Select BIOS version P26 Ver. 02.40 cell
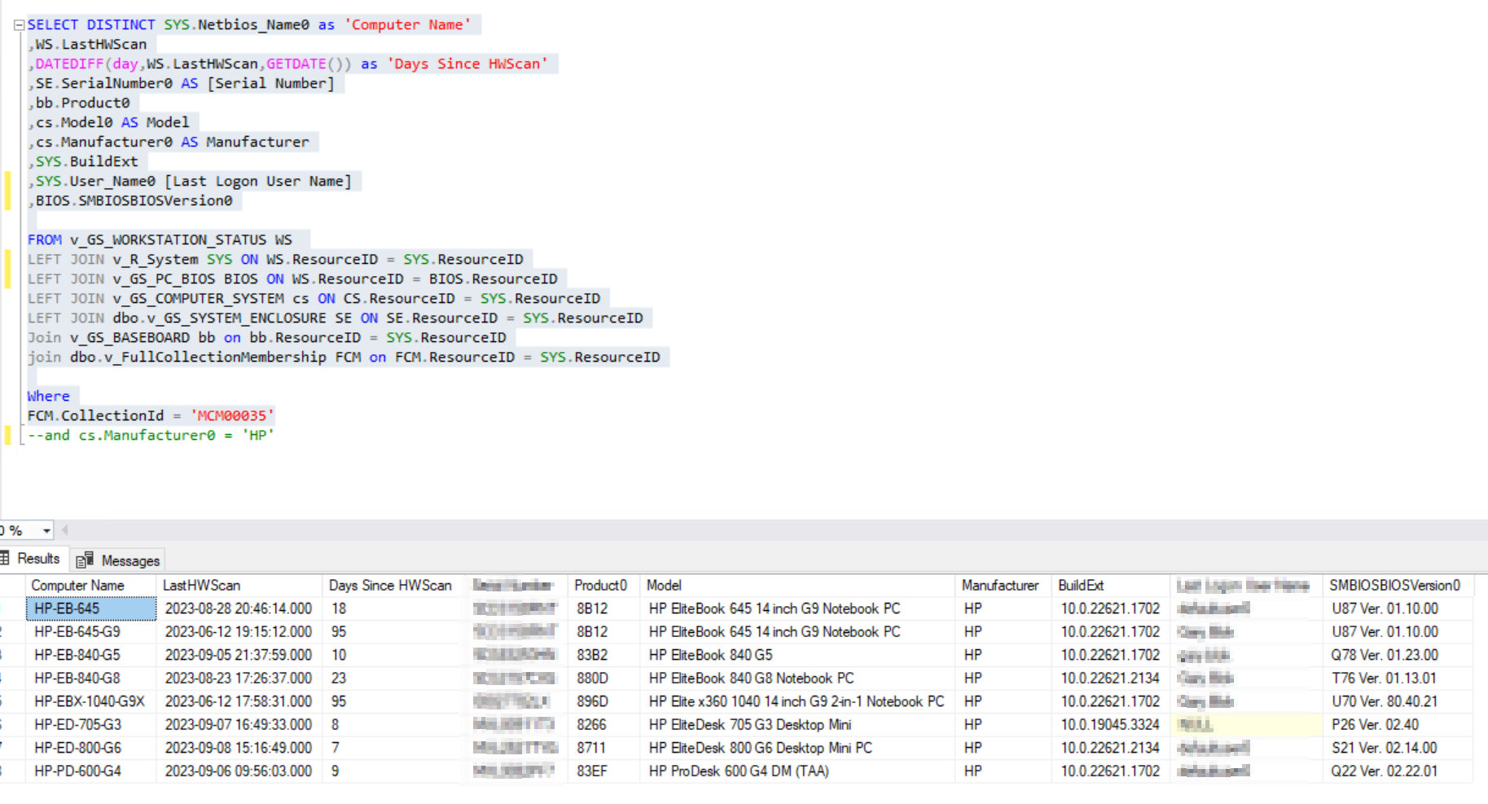Screen dimensions: 1488x804 (1399, 725)
